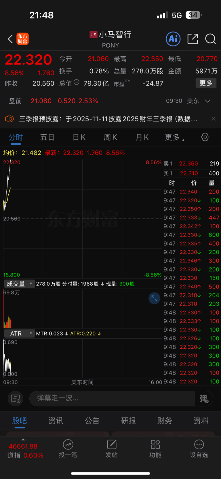
Task: Expand the 道指 index bar arrow
Action: 23,440
